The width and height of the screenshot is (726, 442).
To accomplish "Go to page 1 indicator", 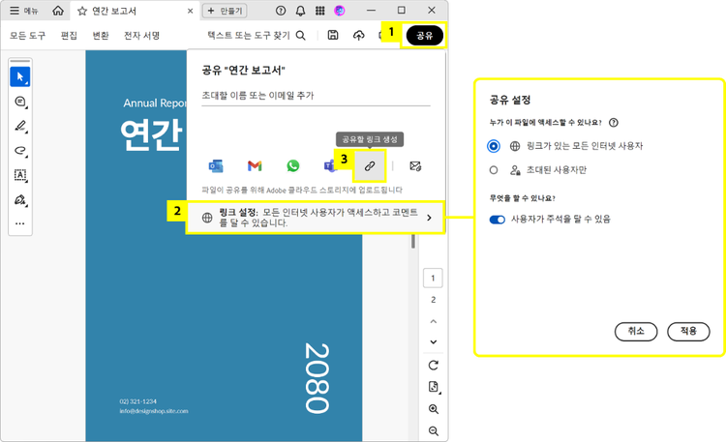I will 433,279.
